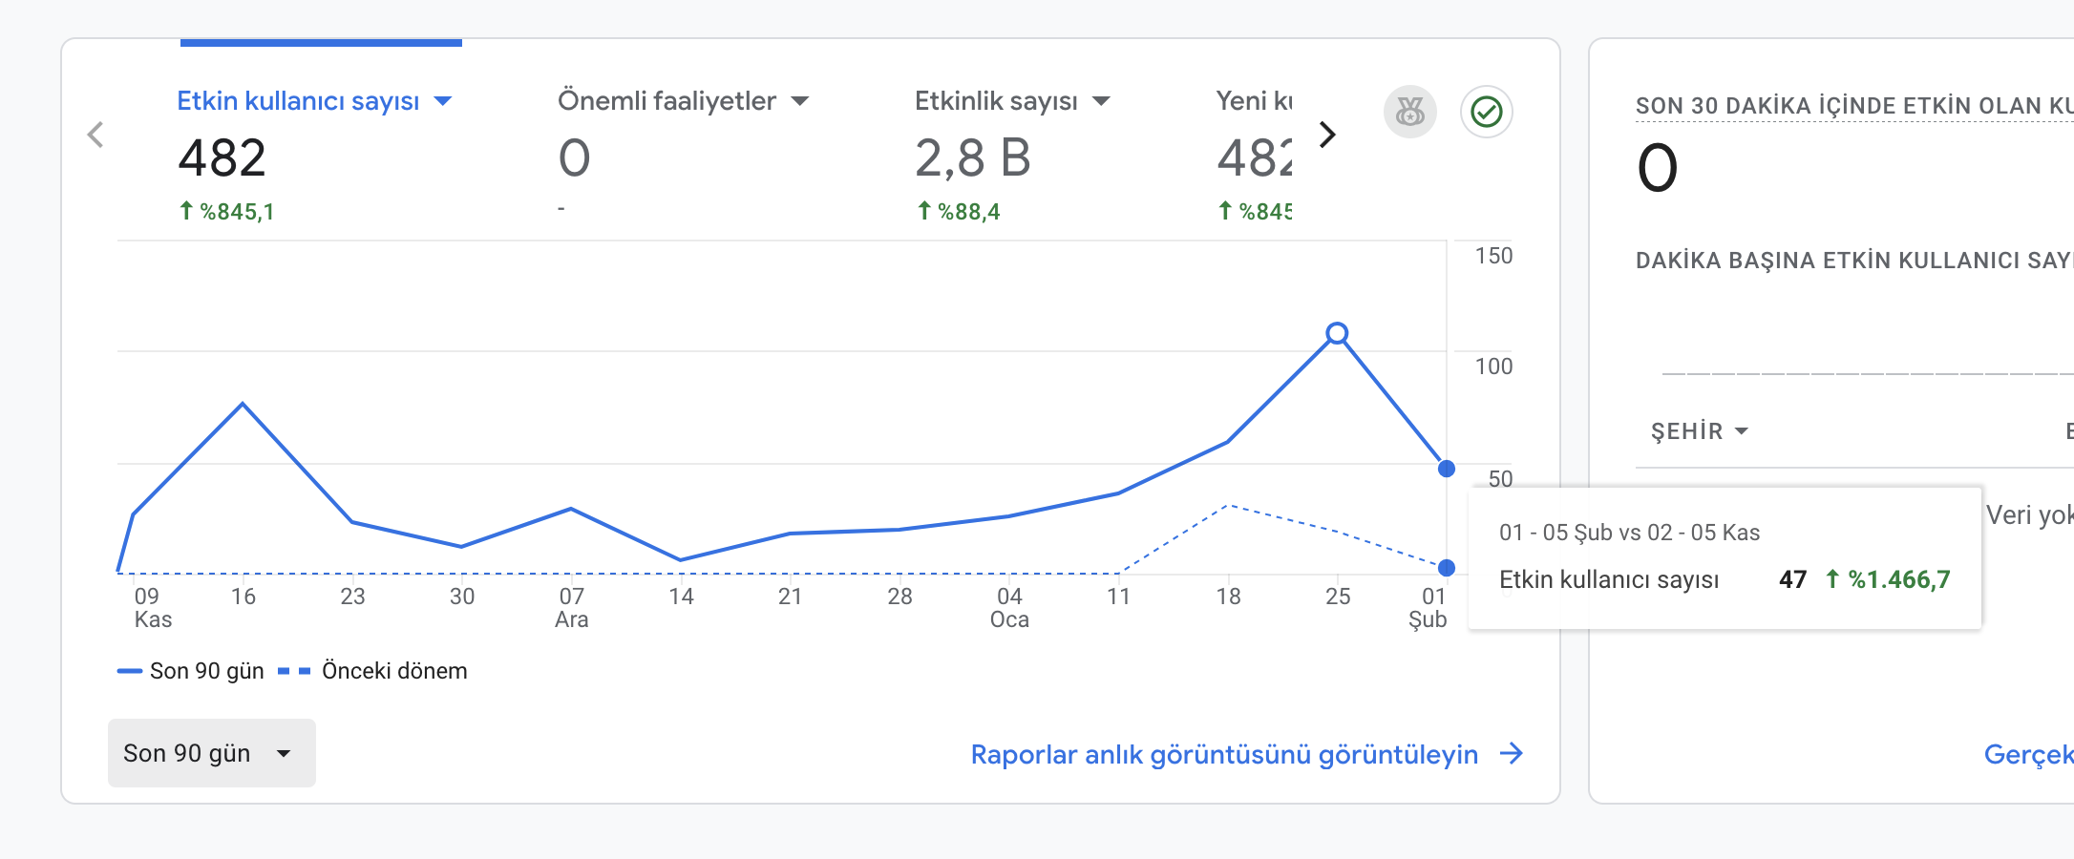Click the 25 Oca peak data point
Image resolution: width=2074 pixels, height=859 pixels.
[1337, 333]
